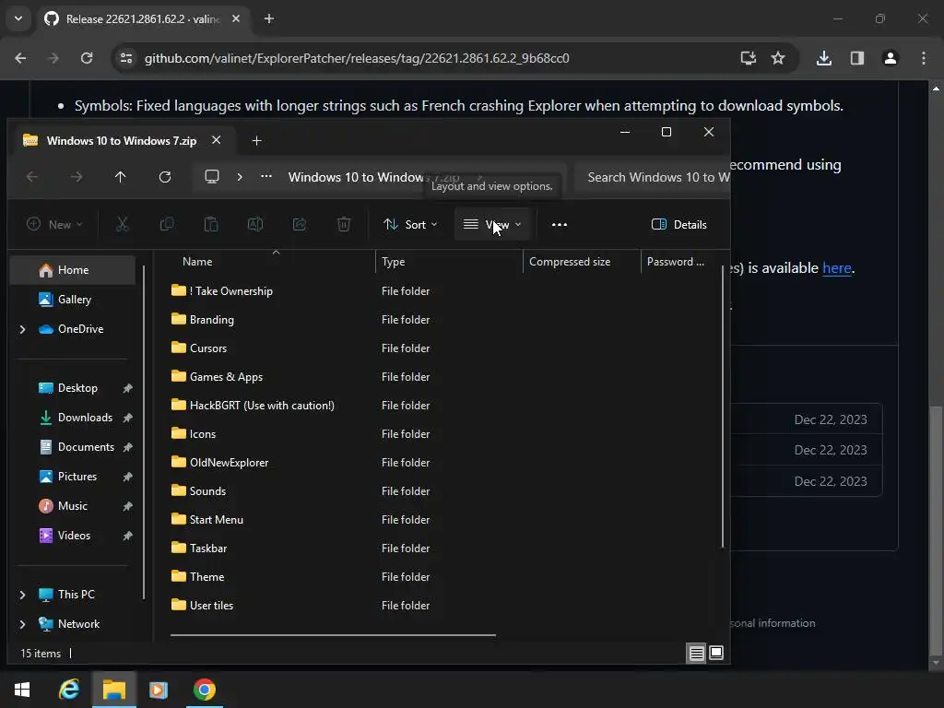Open the View layout dropdown
The image size is (944, 708).
pos(492,225)
